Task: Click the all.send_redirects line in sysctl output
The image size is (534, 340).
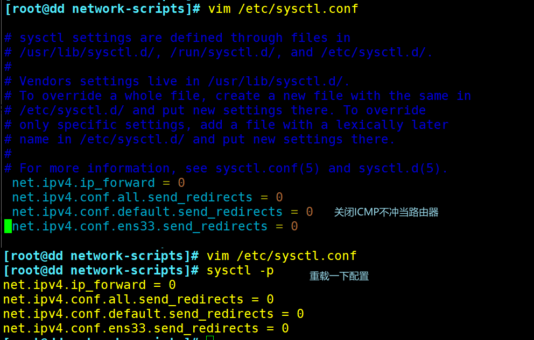Action: 138,299
